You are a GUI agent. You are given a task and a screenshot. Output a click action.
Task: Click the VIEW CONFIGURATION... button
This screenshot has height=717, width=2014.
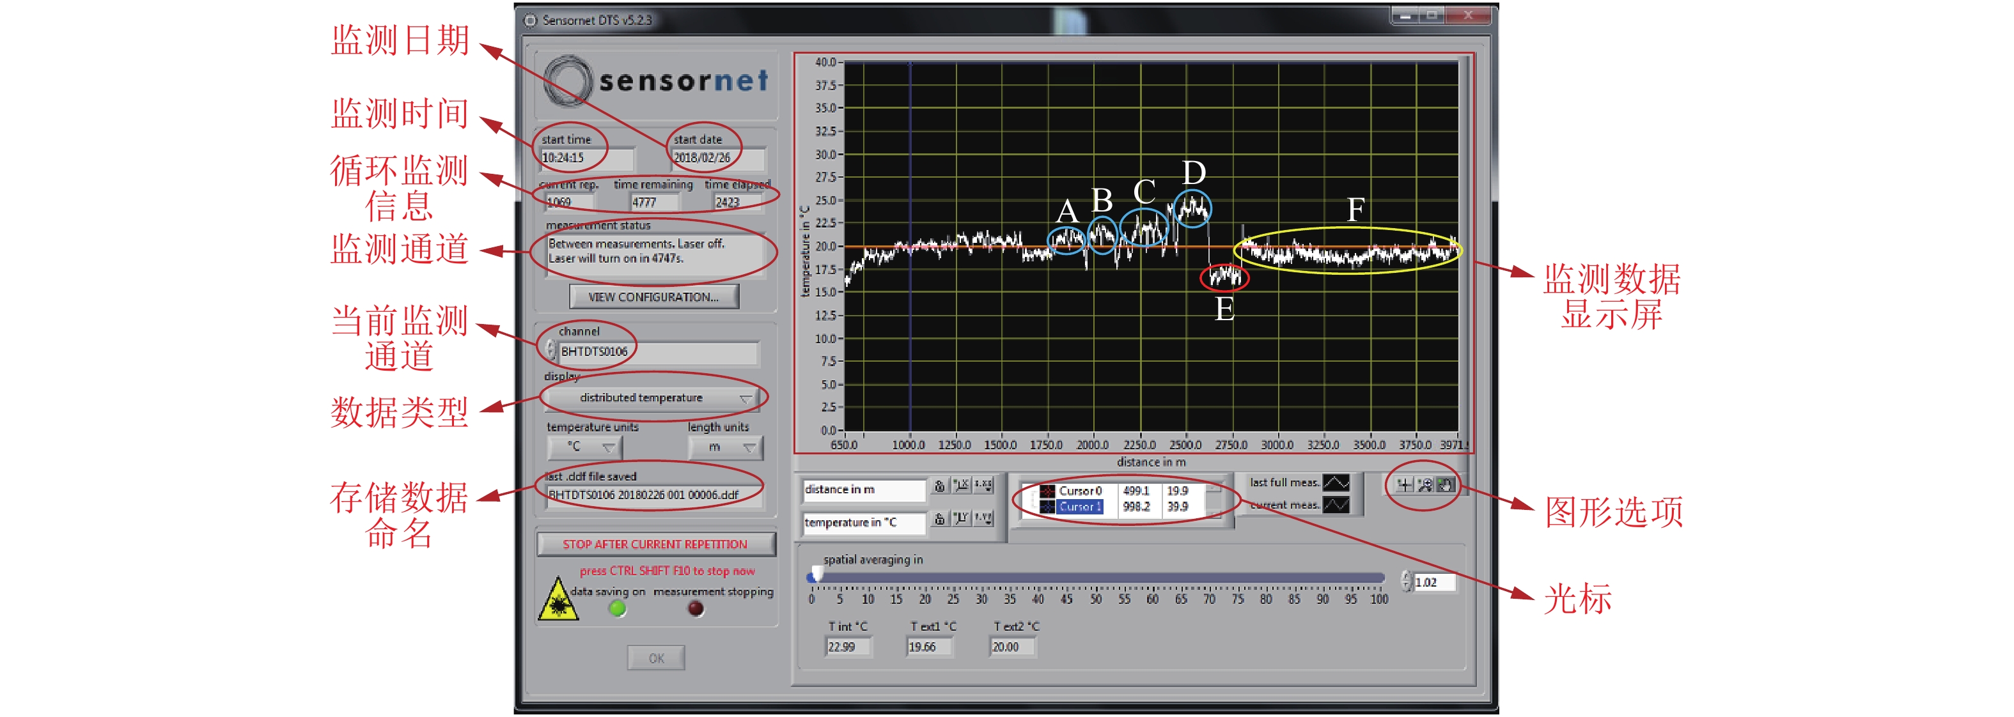click(x=653, y=298)
